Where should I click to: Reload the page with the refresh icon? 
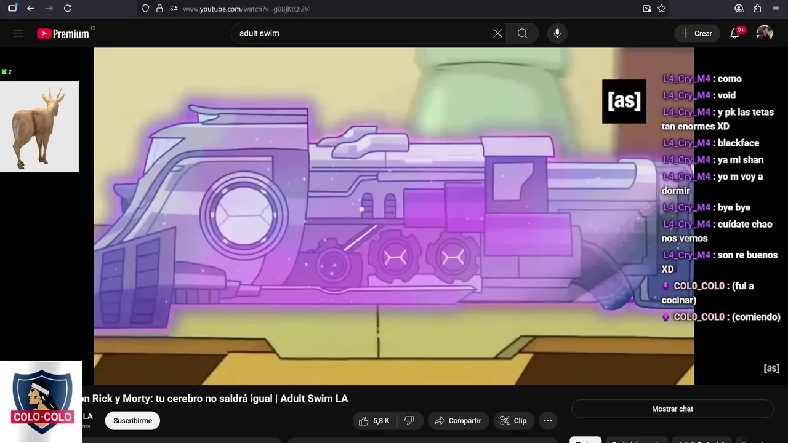coord(68,9)
